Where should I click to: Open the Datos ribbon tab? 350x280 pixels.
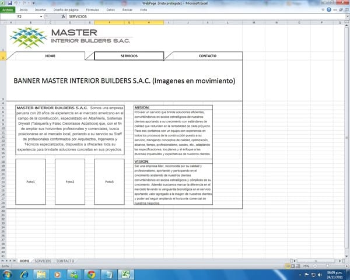110,10
